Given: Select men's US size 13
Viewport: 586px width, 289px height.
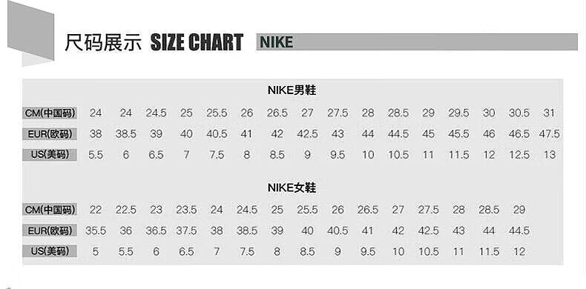Looking at the screenshot, I should [x=550, y=155].
